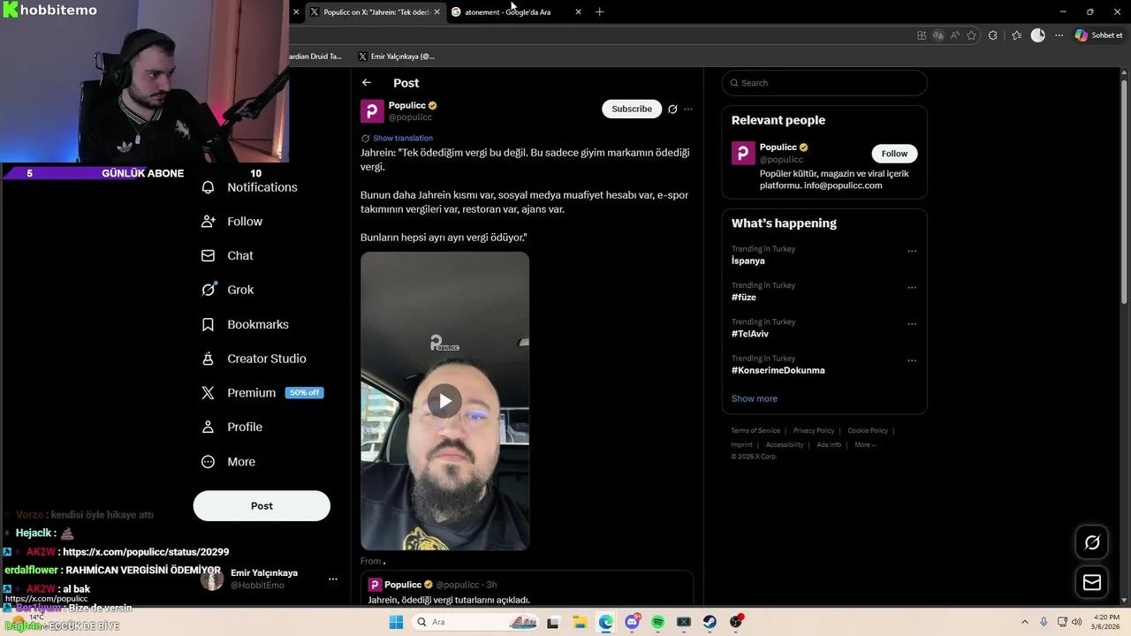Screen dimensions: 1131x636
Task: Open browser extensions puzzle icon
Action: [993, 35]
